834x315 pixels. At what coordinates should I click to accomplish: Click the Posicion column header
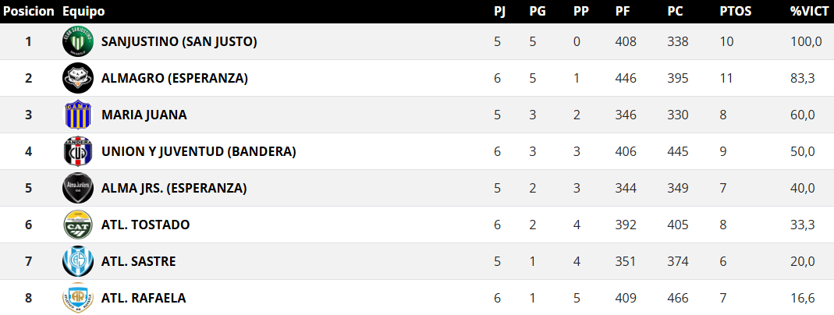coord(28,12)
